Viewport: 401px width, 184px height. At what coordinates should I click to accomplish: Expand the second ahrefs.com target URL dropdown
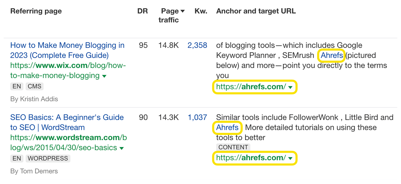[x=290, y=158]
